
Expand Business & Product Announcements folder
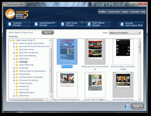(x=14, y=47)
